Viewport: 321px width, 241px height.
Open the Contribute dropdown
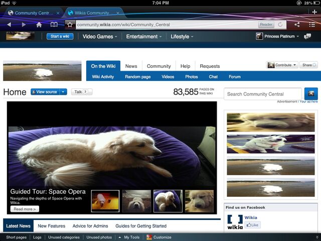282,65
